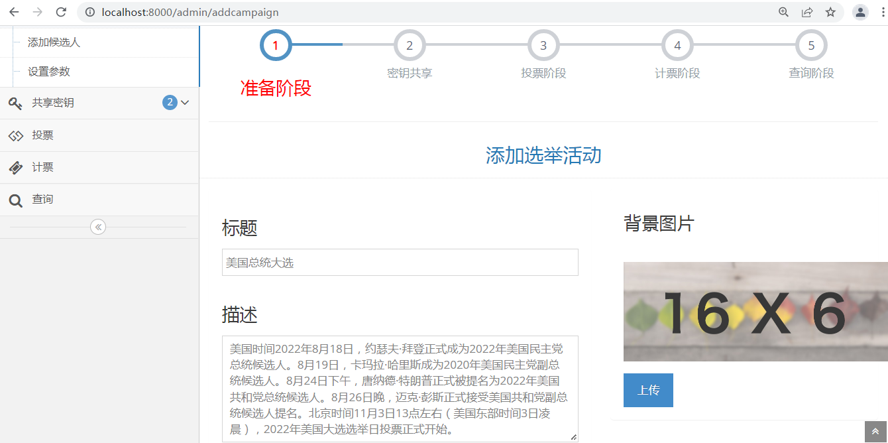Focus the 描述 text area

400,389
